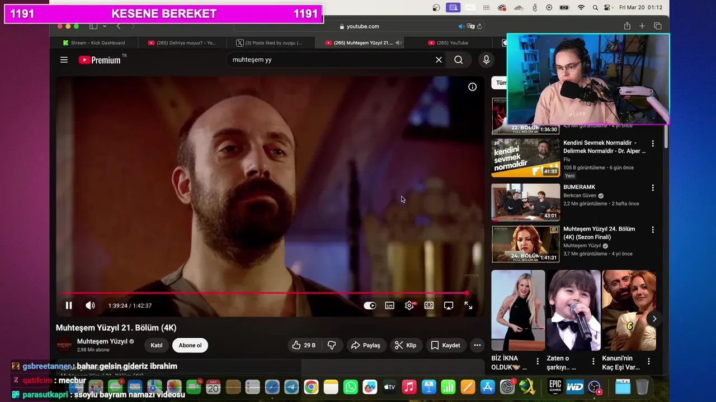Image resolution: width=716 pixels, height=402 pixels.
Task: Show next Shorts with arrow chevron
Action: point(654,319)
